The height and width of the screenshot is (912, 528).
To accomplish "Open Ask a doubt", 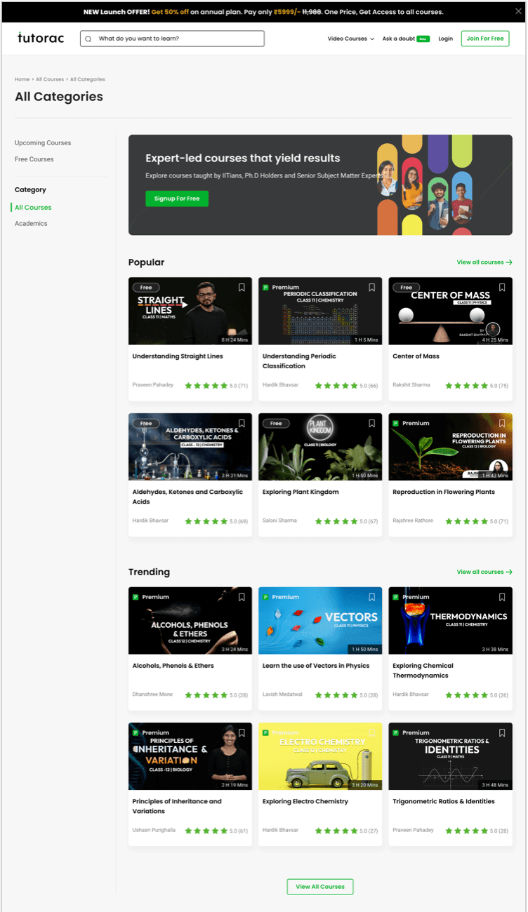I will [x=398, y=39].
